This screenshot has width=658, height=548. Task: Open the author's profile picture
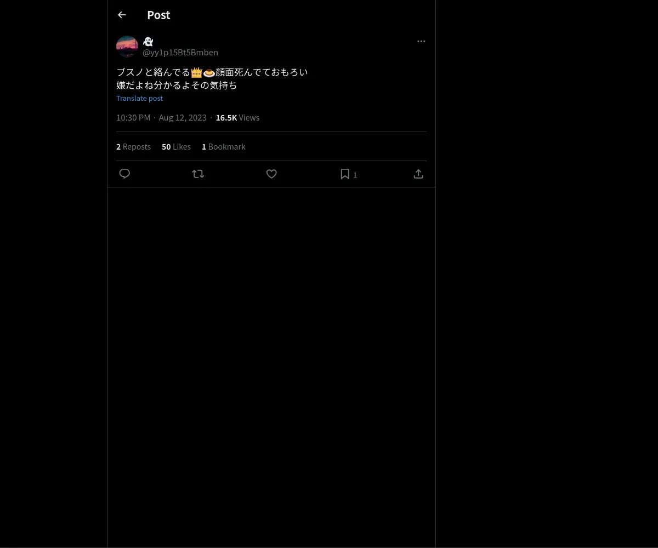point(127,47)
